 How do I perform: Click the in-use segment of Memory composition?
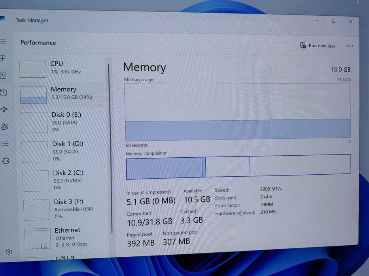164,168
